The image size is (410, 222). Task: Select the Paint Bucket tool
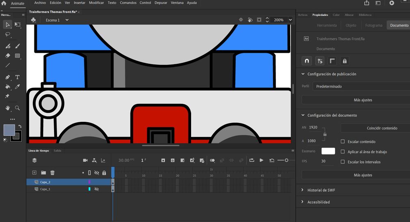point(8,87)
